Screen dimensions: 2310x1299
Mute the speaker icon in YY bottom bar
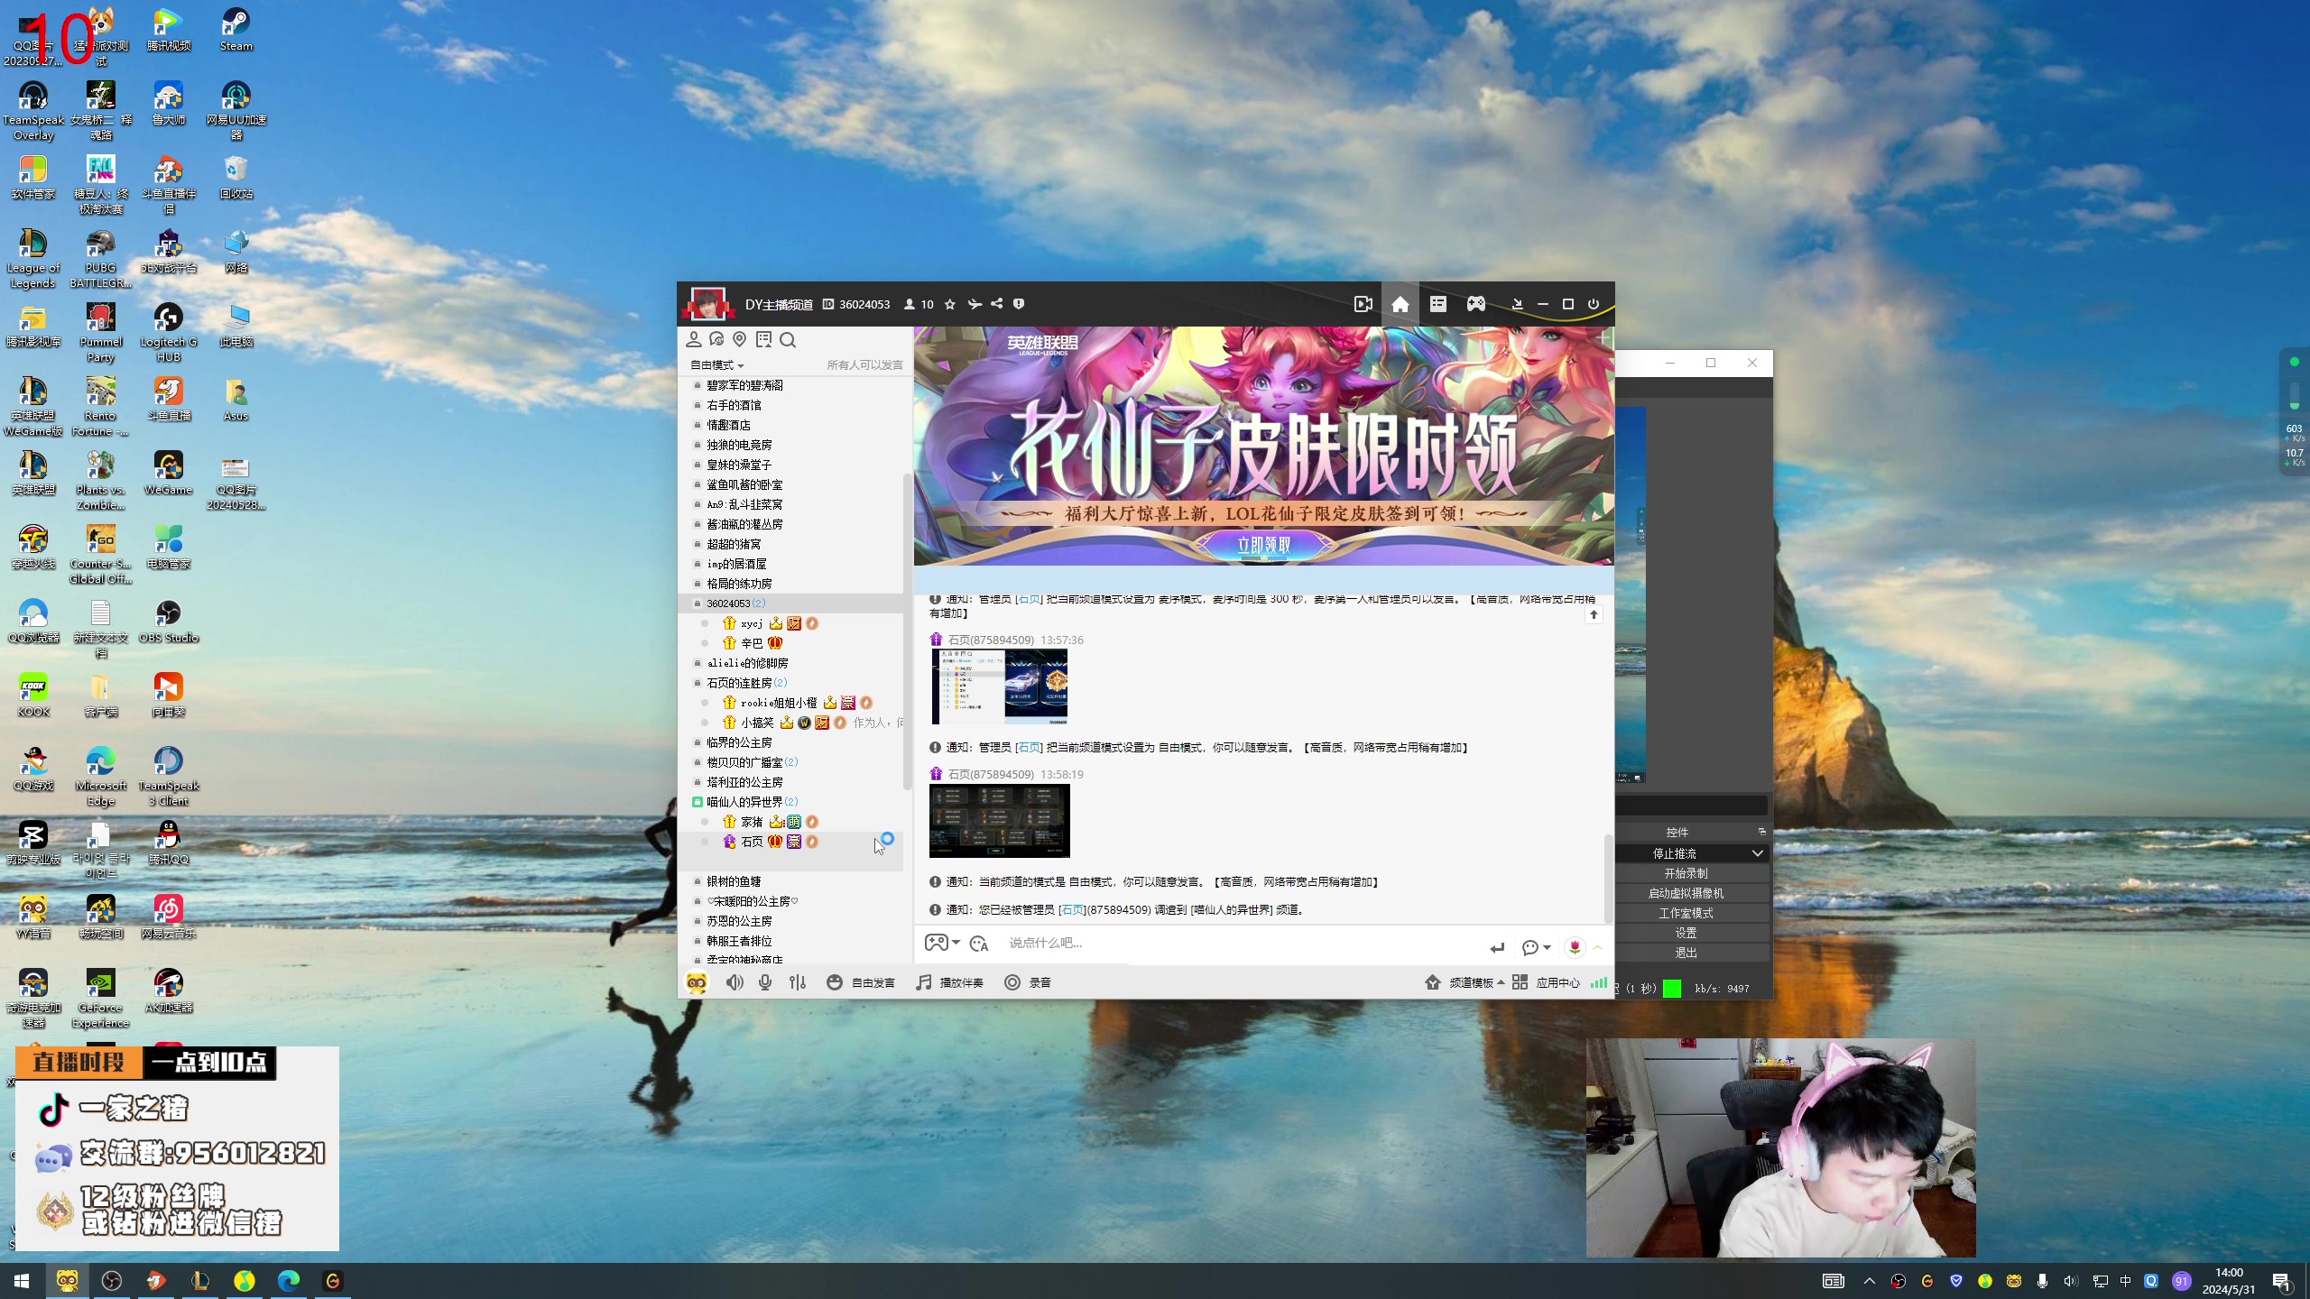pos(735,982)
